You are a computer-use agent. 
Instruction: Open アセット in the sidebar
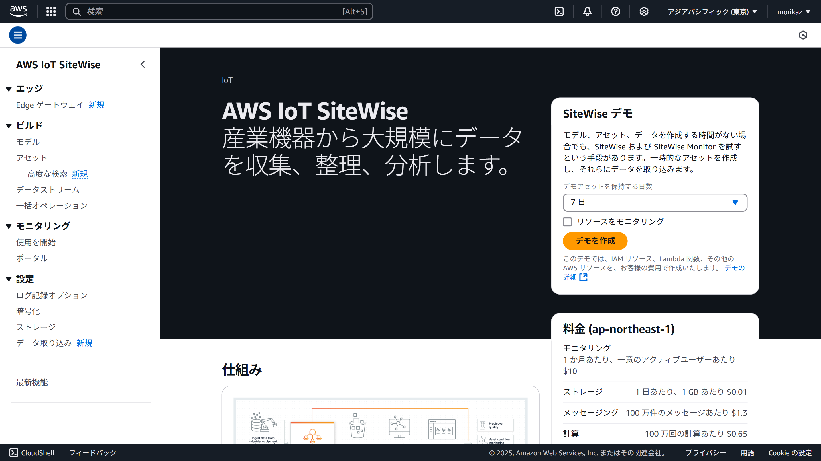(32, 158)
